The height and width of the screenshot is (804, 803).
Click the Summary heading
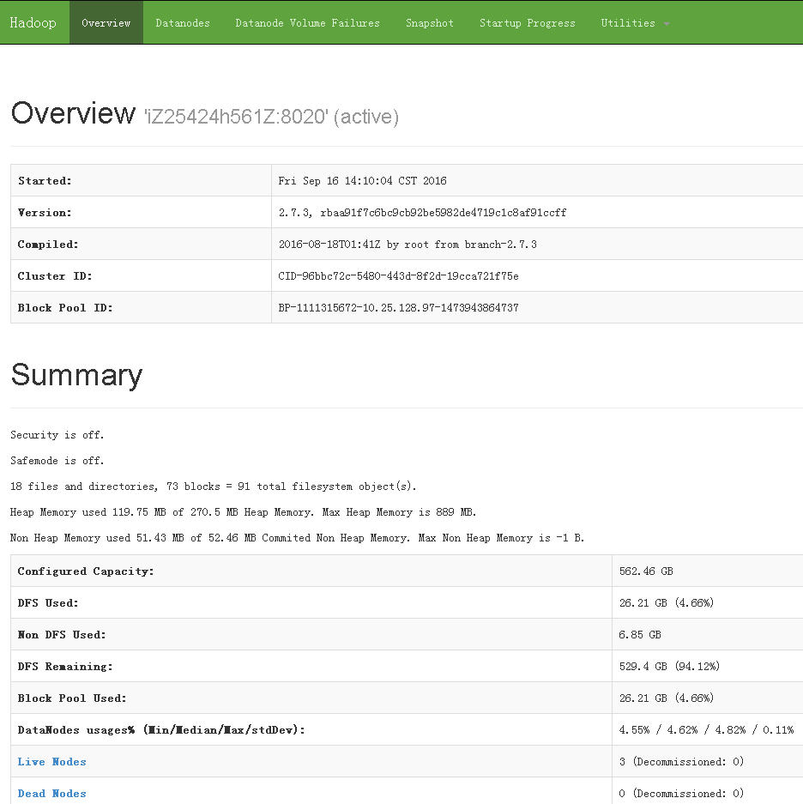coord(77,375)
